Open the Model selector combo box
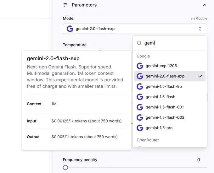Image resolution: width=214 pixels, height=173 pixels. click(x=135, y=29)
